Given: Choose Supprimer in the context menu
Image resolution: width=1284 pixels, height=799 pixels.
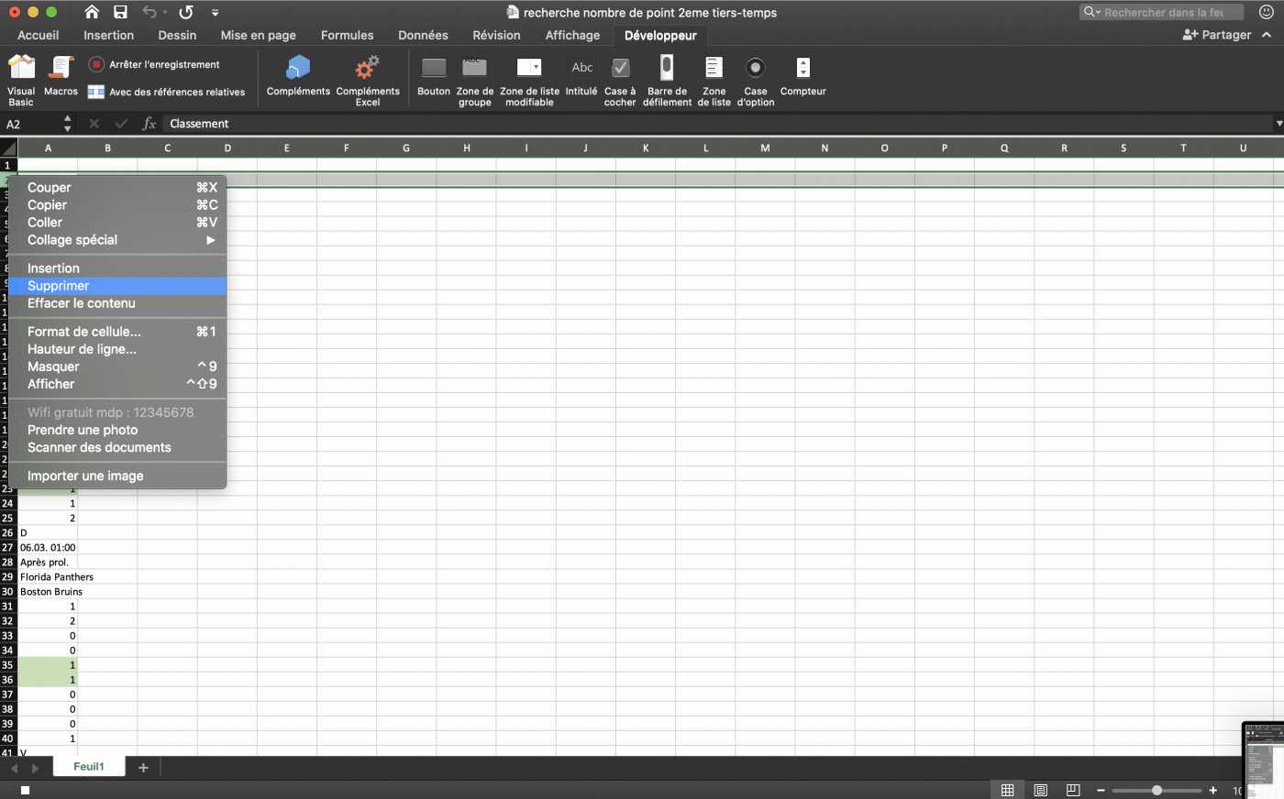Looking at the screenshot, I should [x=59, y=286].
